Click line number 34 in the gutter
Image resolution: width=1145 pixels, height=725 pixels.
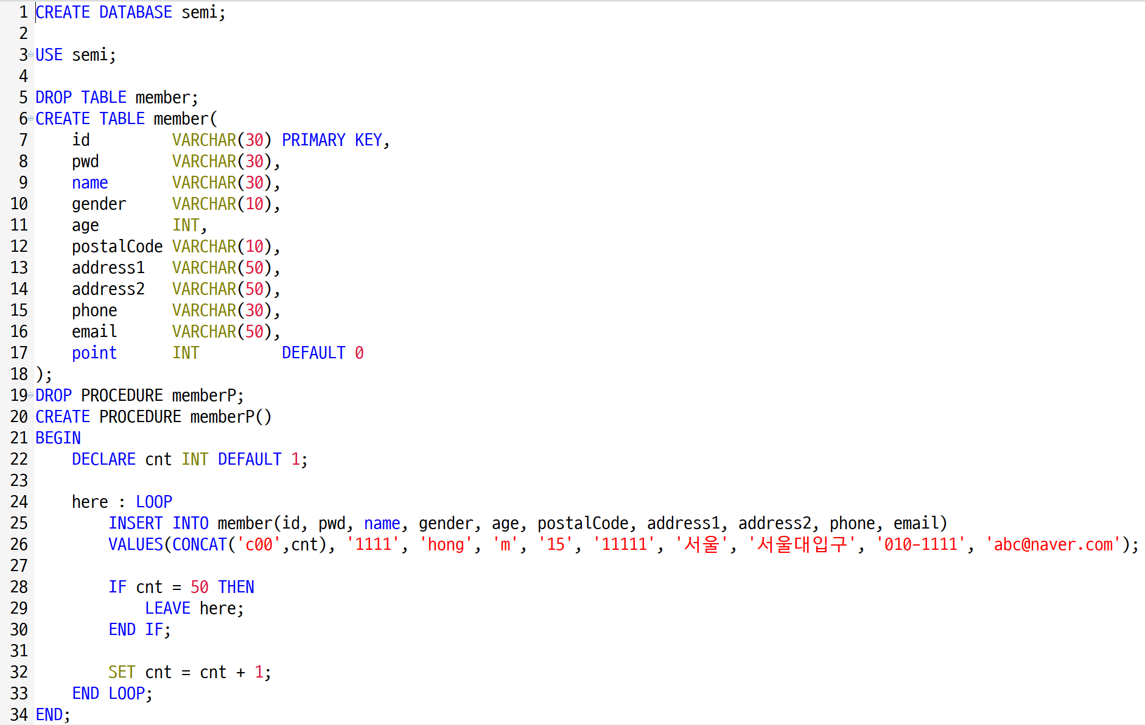tap(19, 715)
